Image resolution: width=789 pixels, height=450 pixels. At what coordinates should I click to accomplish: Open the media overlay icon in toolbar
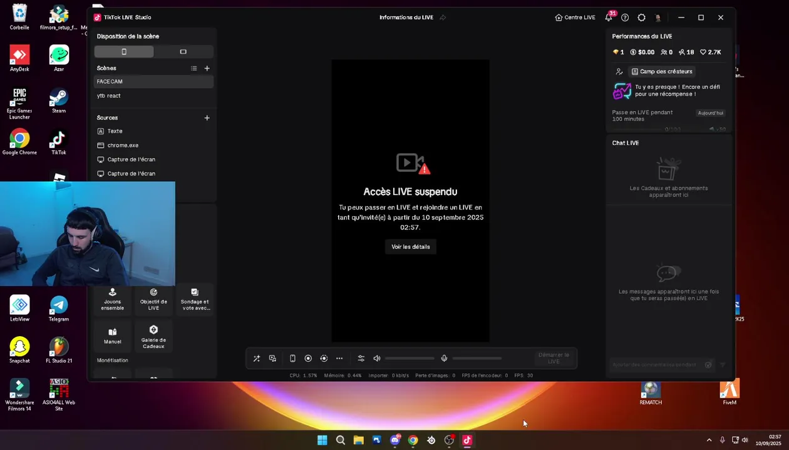pyautogui.click(x=272, y=358)
